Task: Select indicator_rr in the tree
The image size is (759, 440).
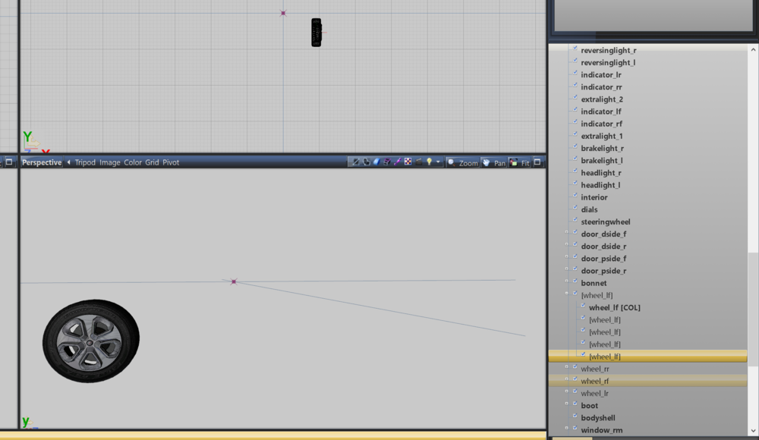Action: point(601,87)
